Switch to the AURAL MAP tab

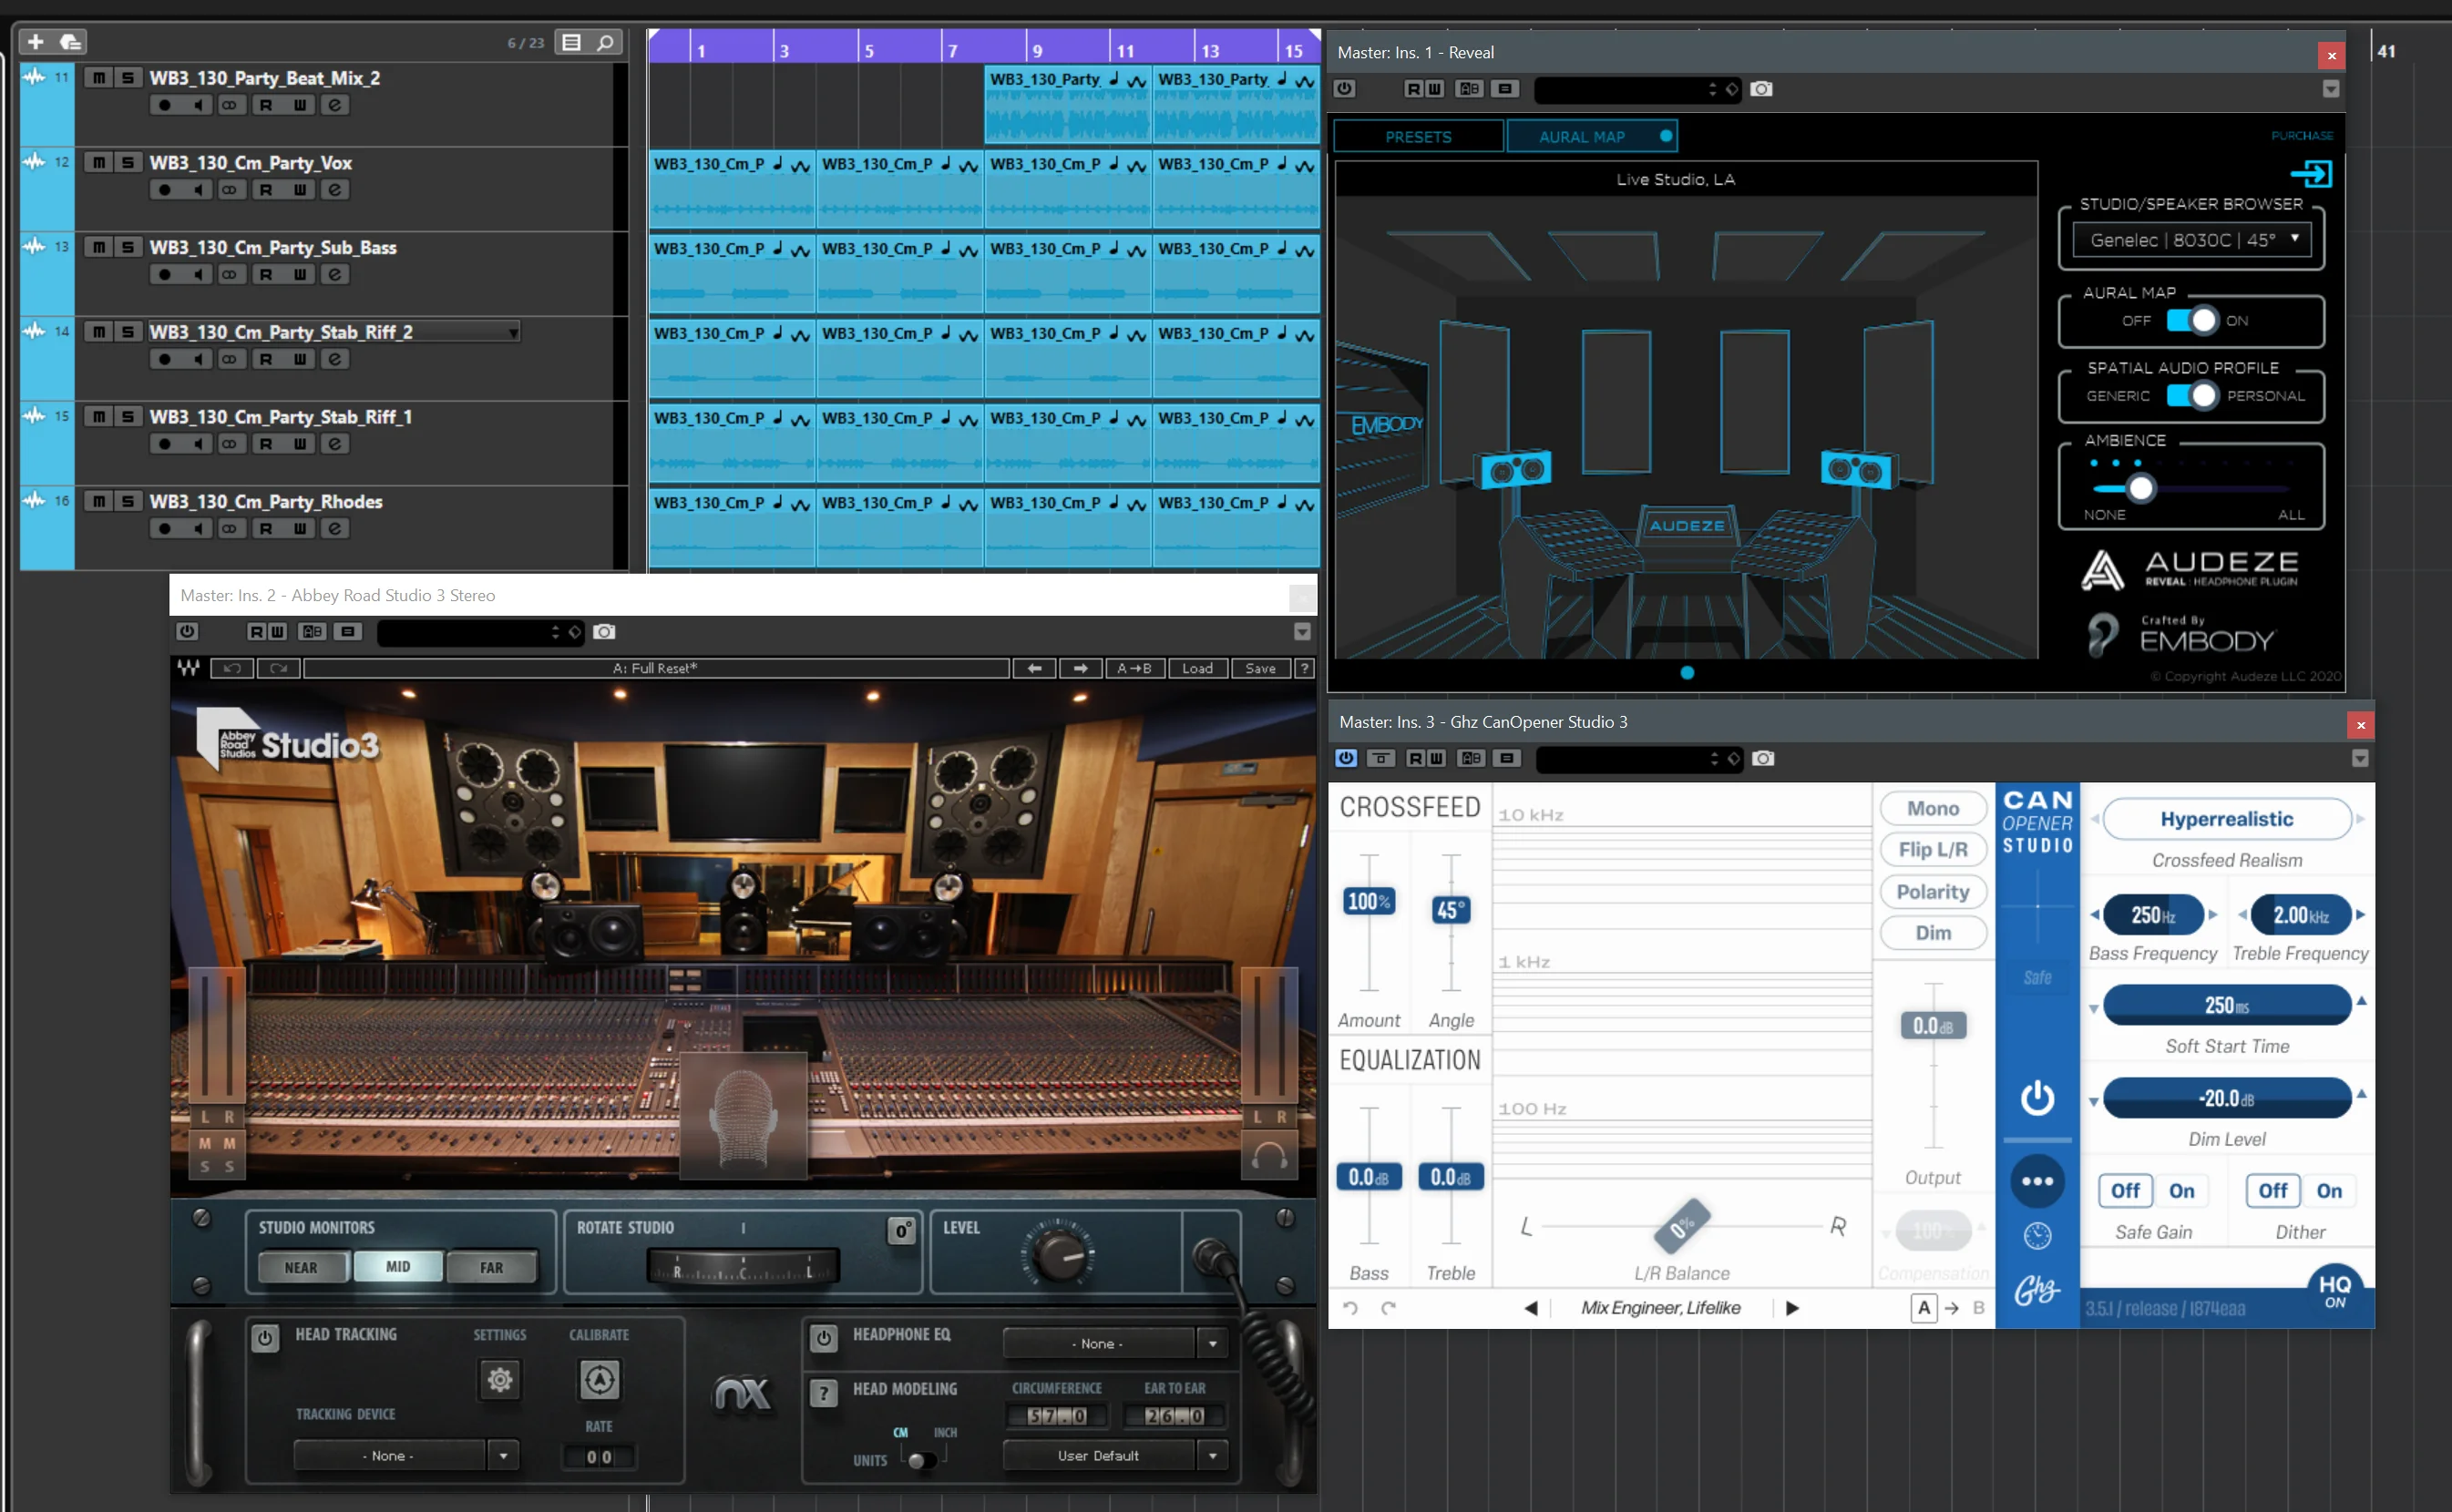click(1591, 137)
